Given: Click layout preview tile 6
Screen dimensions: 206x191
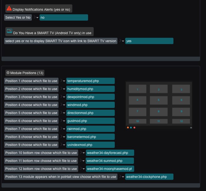Looking at the screenshot, I should click(x=181, y=100).
